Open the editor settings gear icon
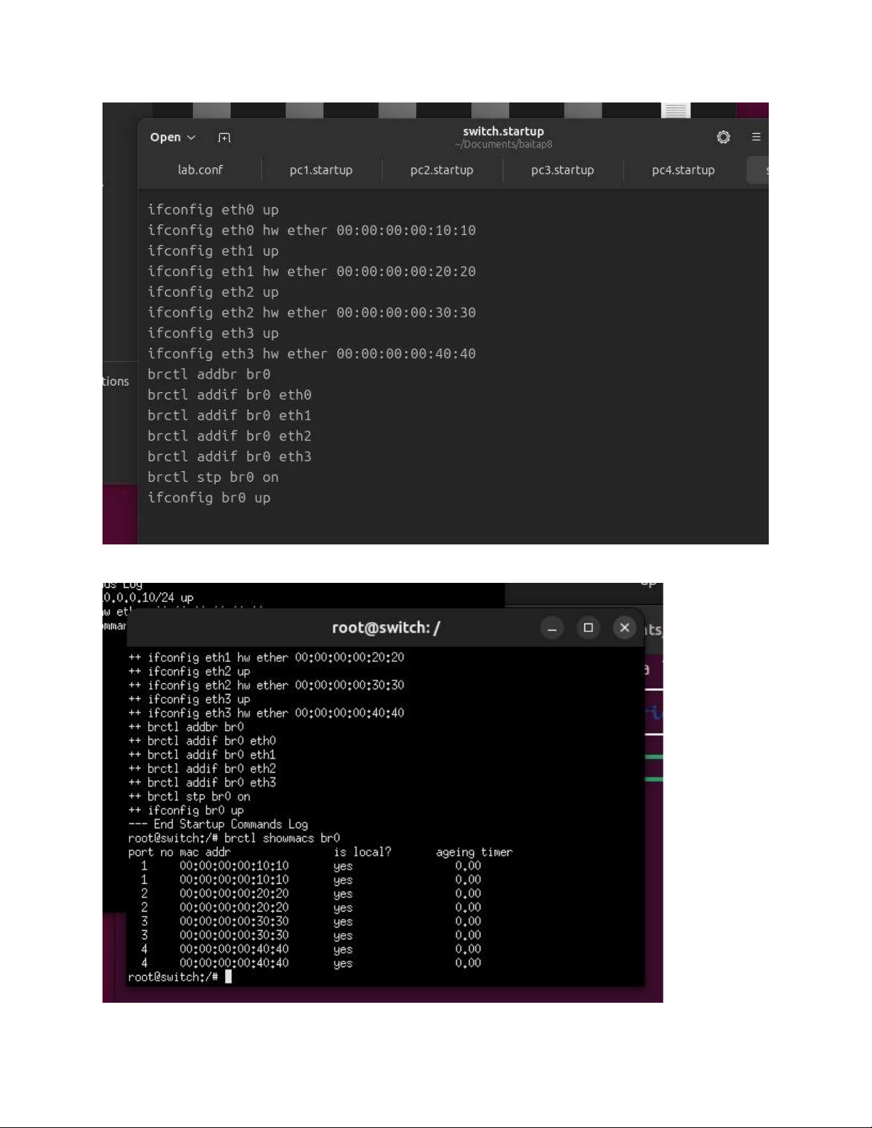872x1128 pixels. click(723, 137)
